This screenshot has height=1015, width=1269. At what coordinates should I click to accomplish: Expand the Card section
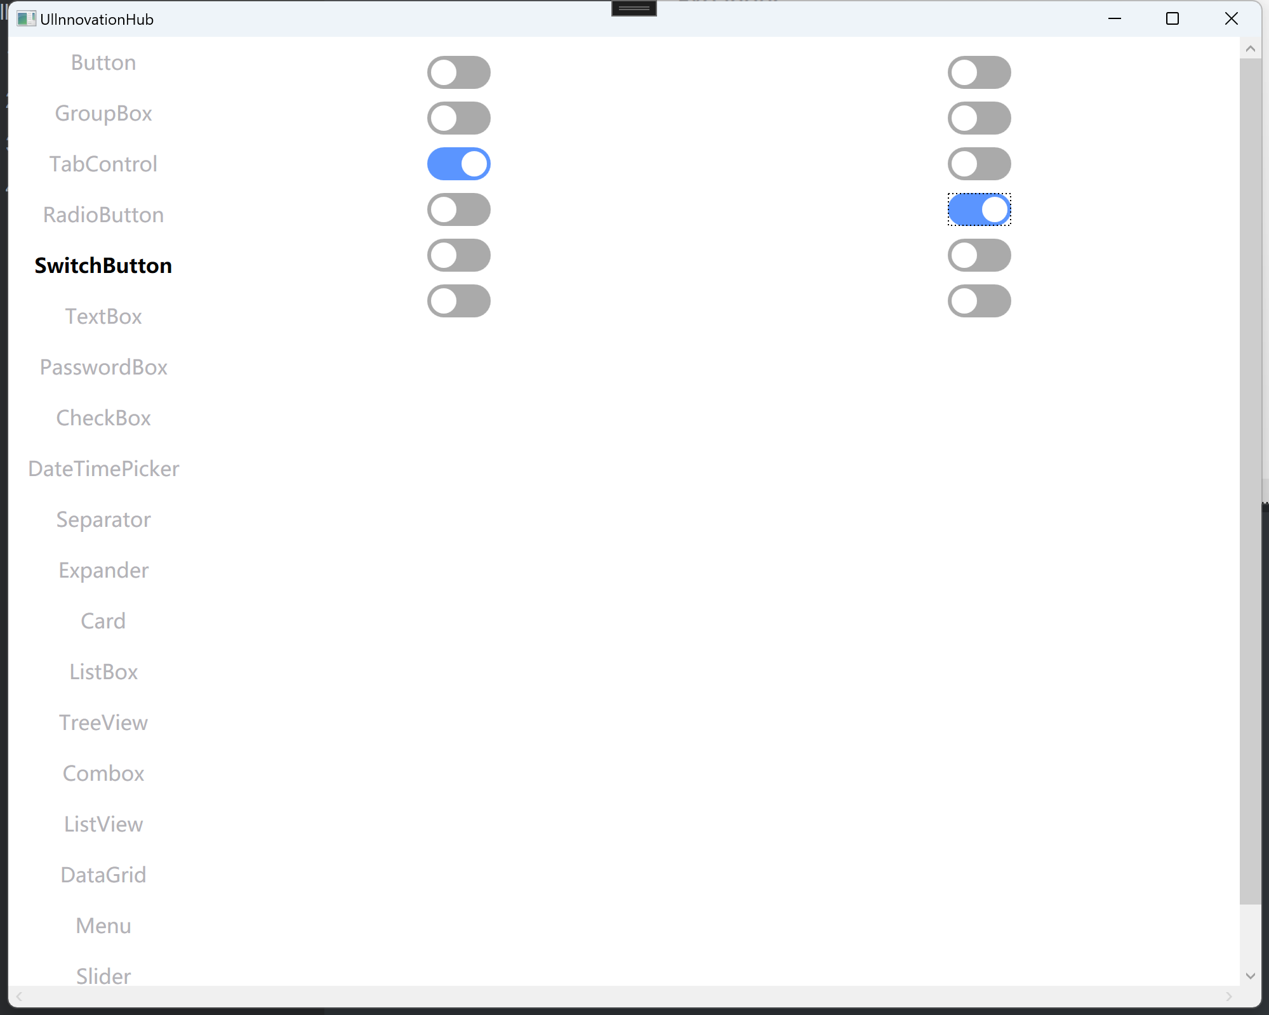click(103, 620)
